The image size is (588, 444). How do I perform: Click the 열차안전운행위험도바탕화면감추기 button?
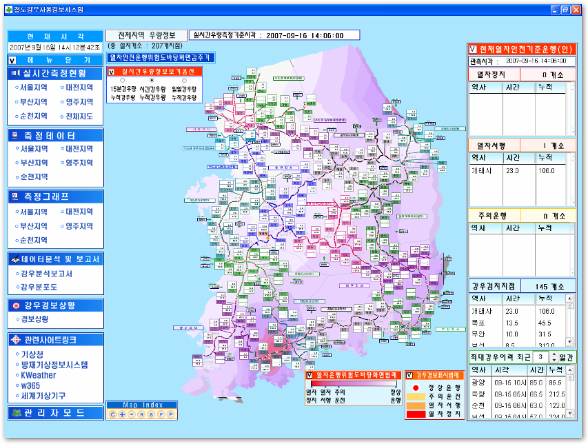pos(161,58)
